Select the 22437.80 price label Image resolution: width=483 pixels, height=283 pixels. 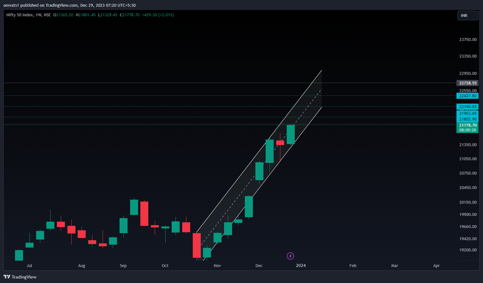[468, 96]
